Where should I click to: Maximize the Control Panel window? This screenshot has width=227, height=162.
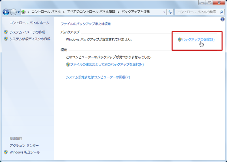(209, 3)
